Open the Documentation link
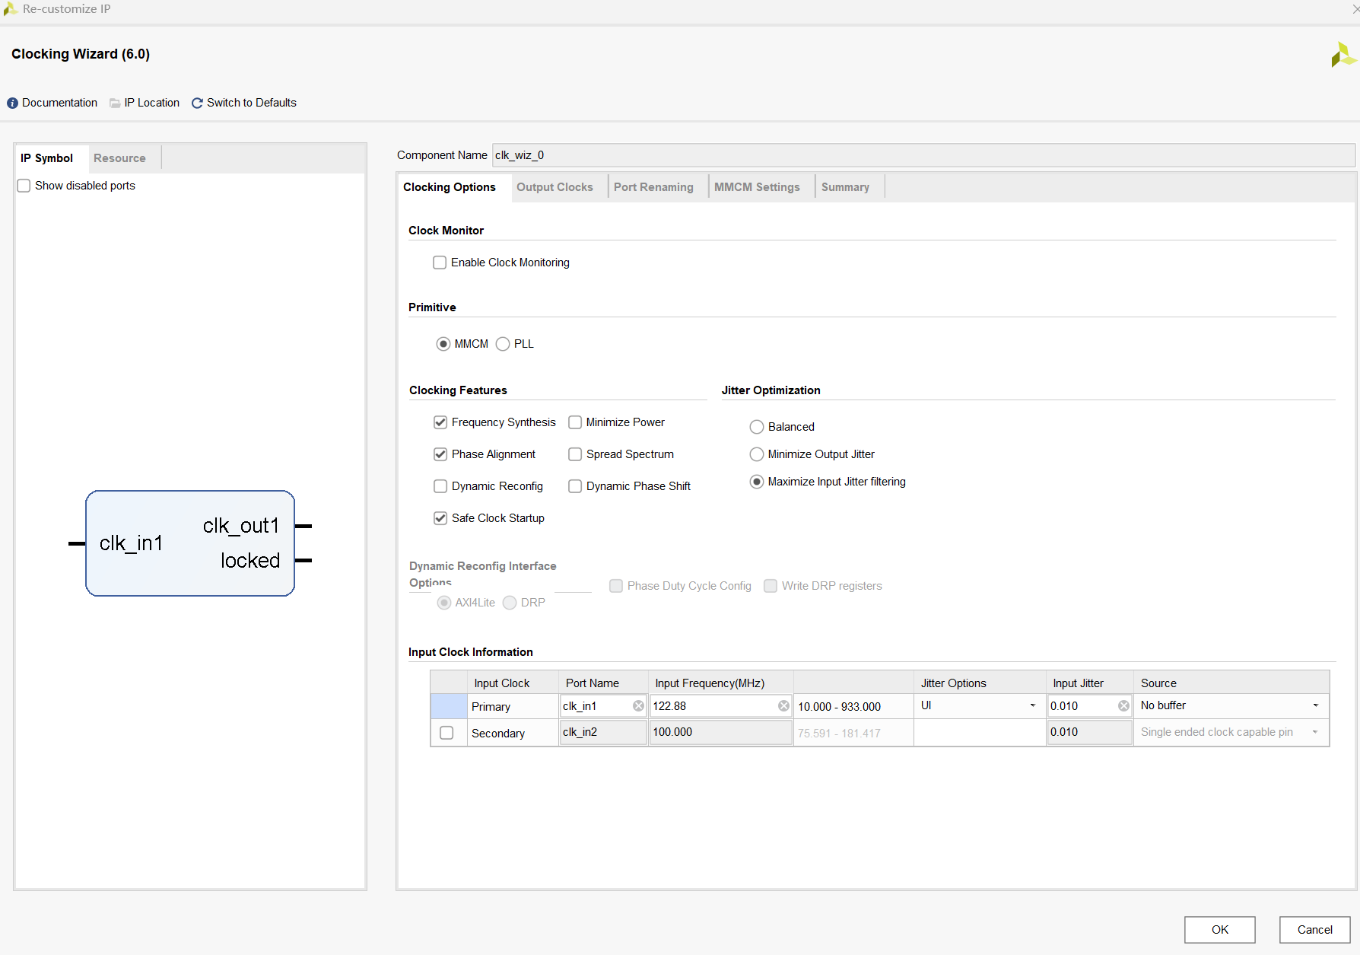 coord(59,103)
